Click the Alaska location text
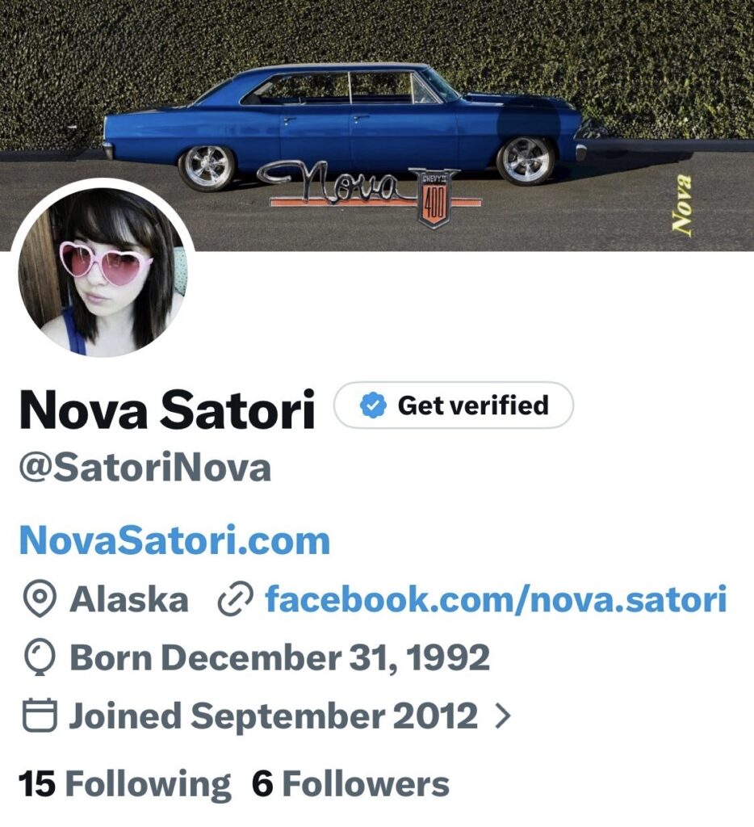754x827 pixels. click(x=129, y=600)
